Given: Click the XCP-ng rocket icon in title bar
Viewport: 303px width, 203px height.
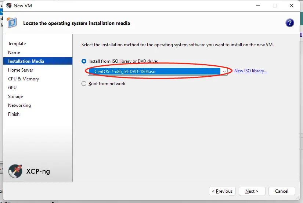Looking at the screenshot, I should pyautogui.click(x=9, y=6).
